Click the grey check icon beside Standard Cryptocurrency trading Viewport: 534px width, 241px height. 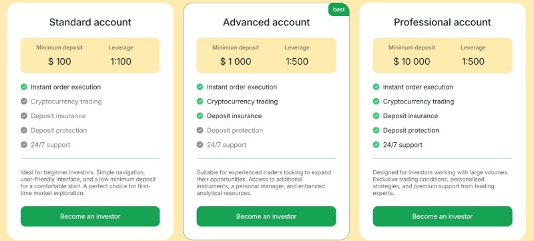point(24,101)
